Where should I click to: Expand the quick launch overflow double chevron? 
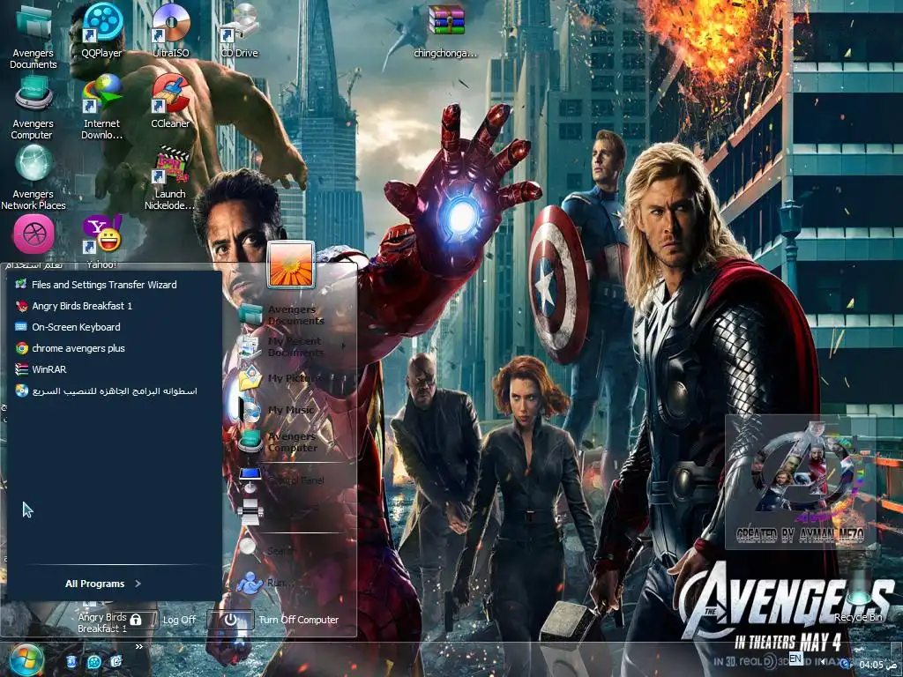click(x=138, y=646)
